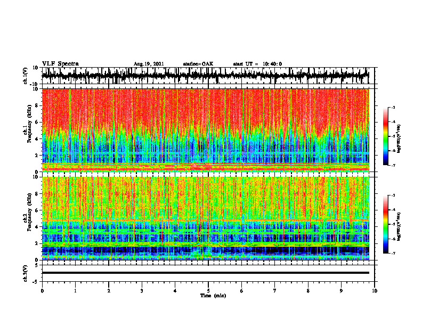Click time axis tick label "1"

75,291
